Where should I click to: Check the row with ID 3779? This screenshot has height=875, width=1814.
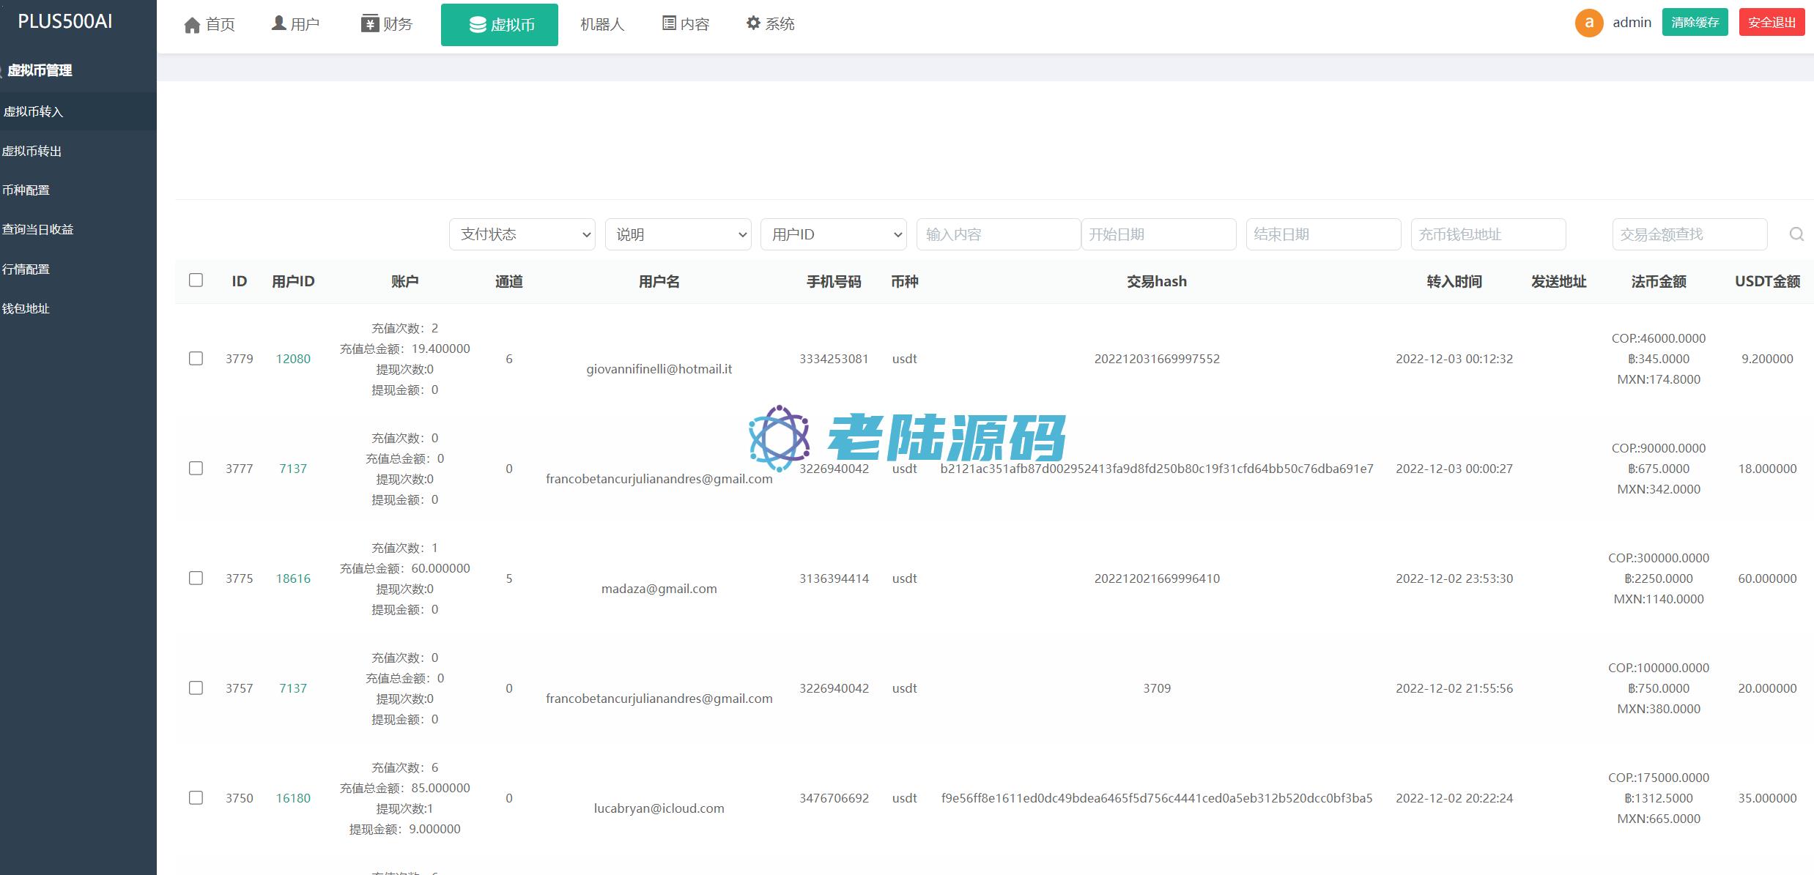click(196, 358)
